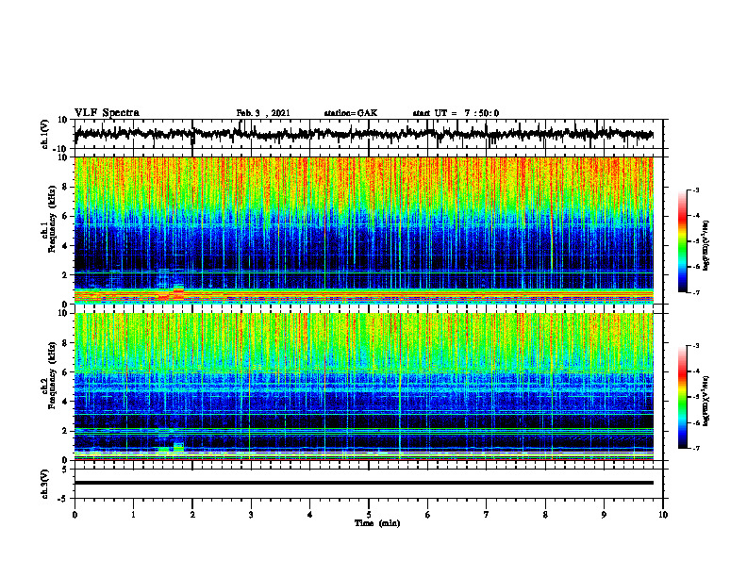Click time axis tick label "7"
747x577 pixels.
click(487, 515)
